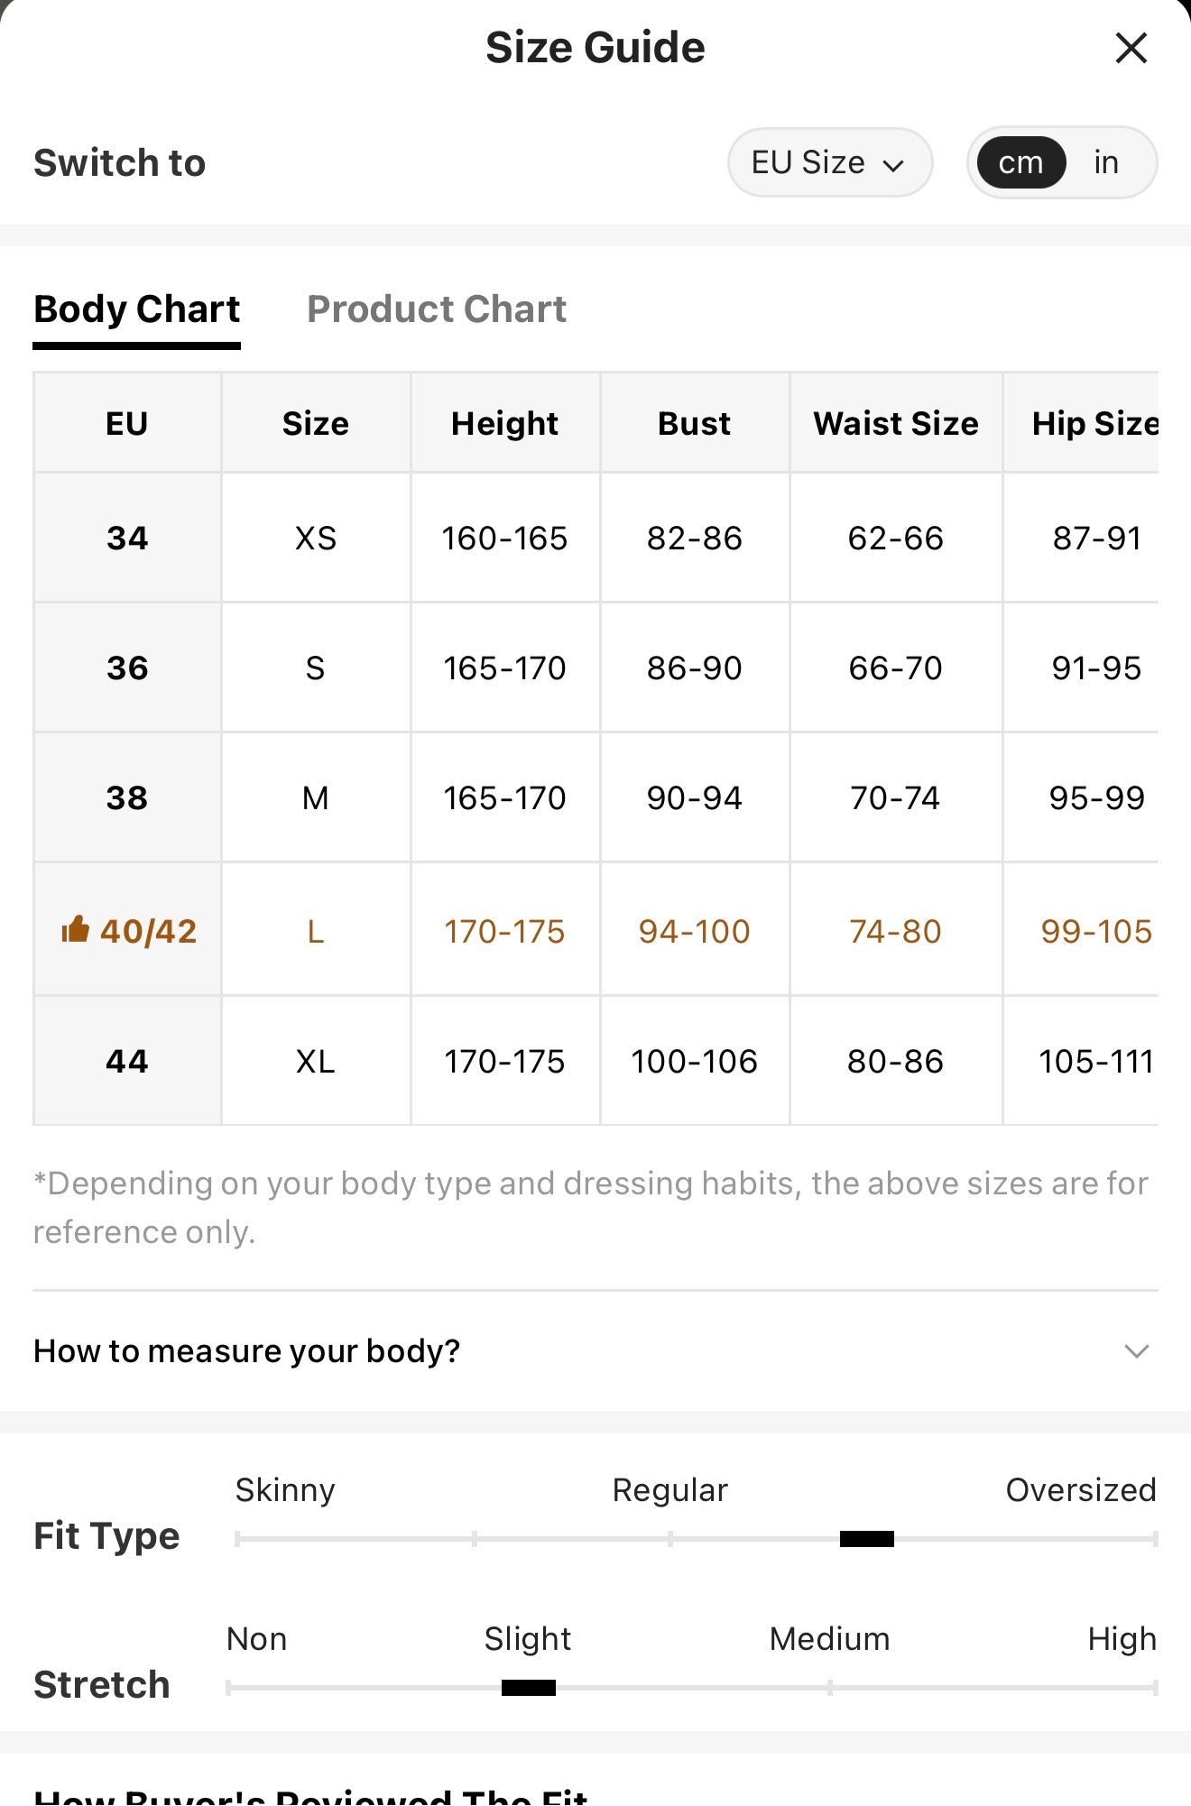Select the EU 38 size row

click(595, 797)
